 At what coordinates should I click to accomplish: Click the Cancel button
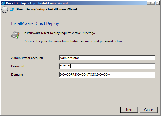(x=148, y=110)
